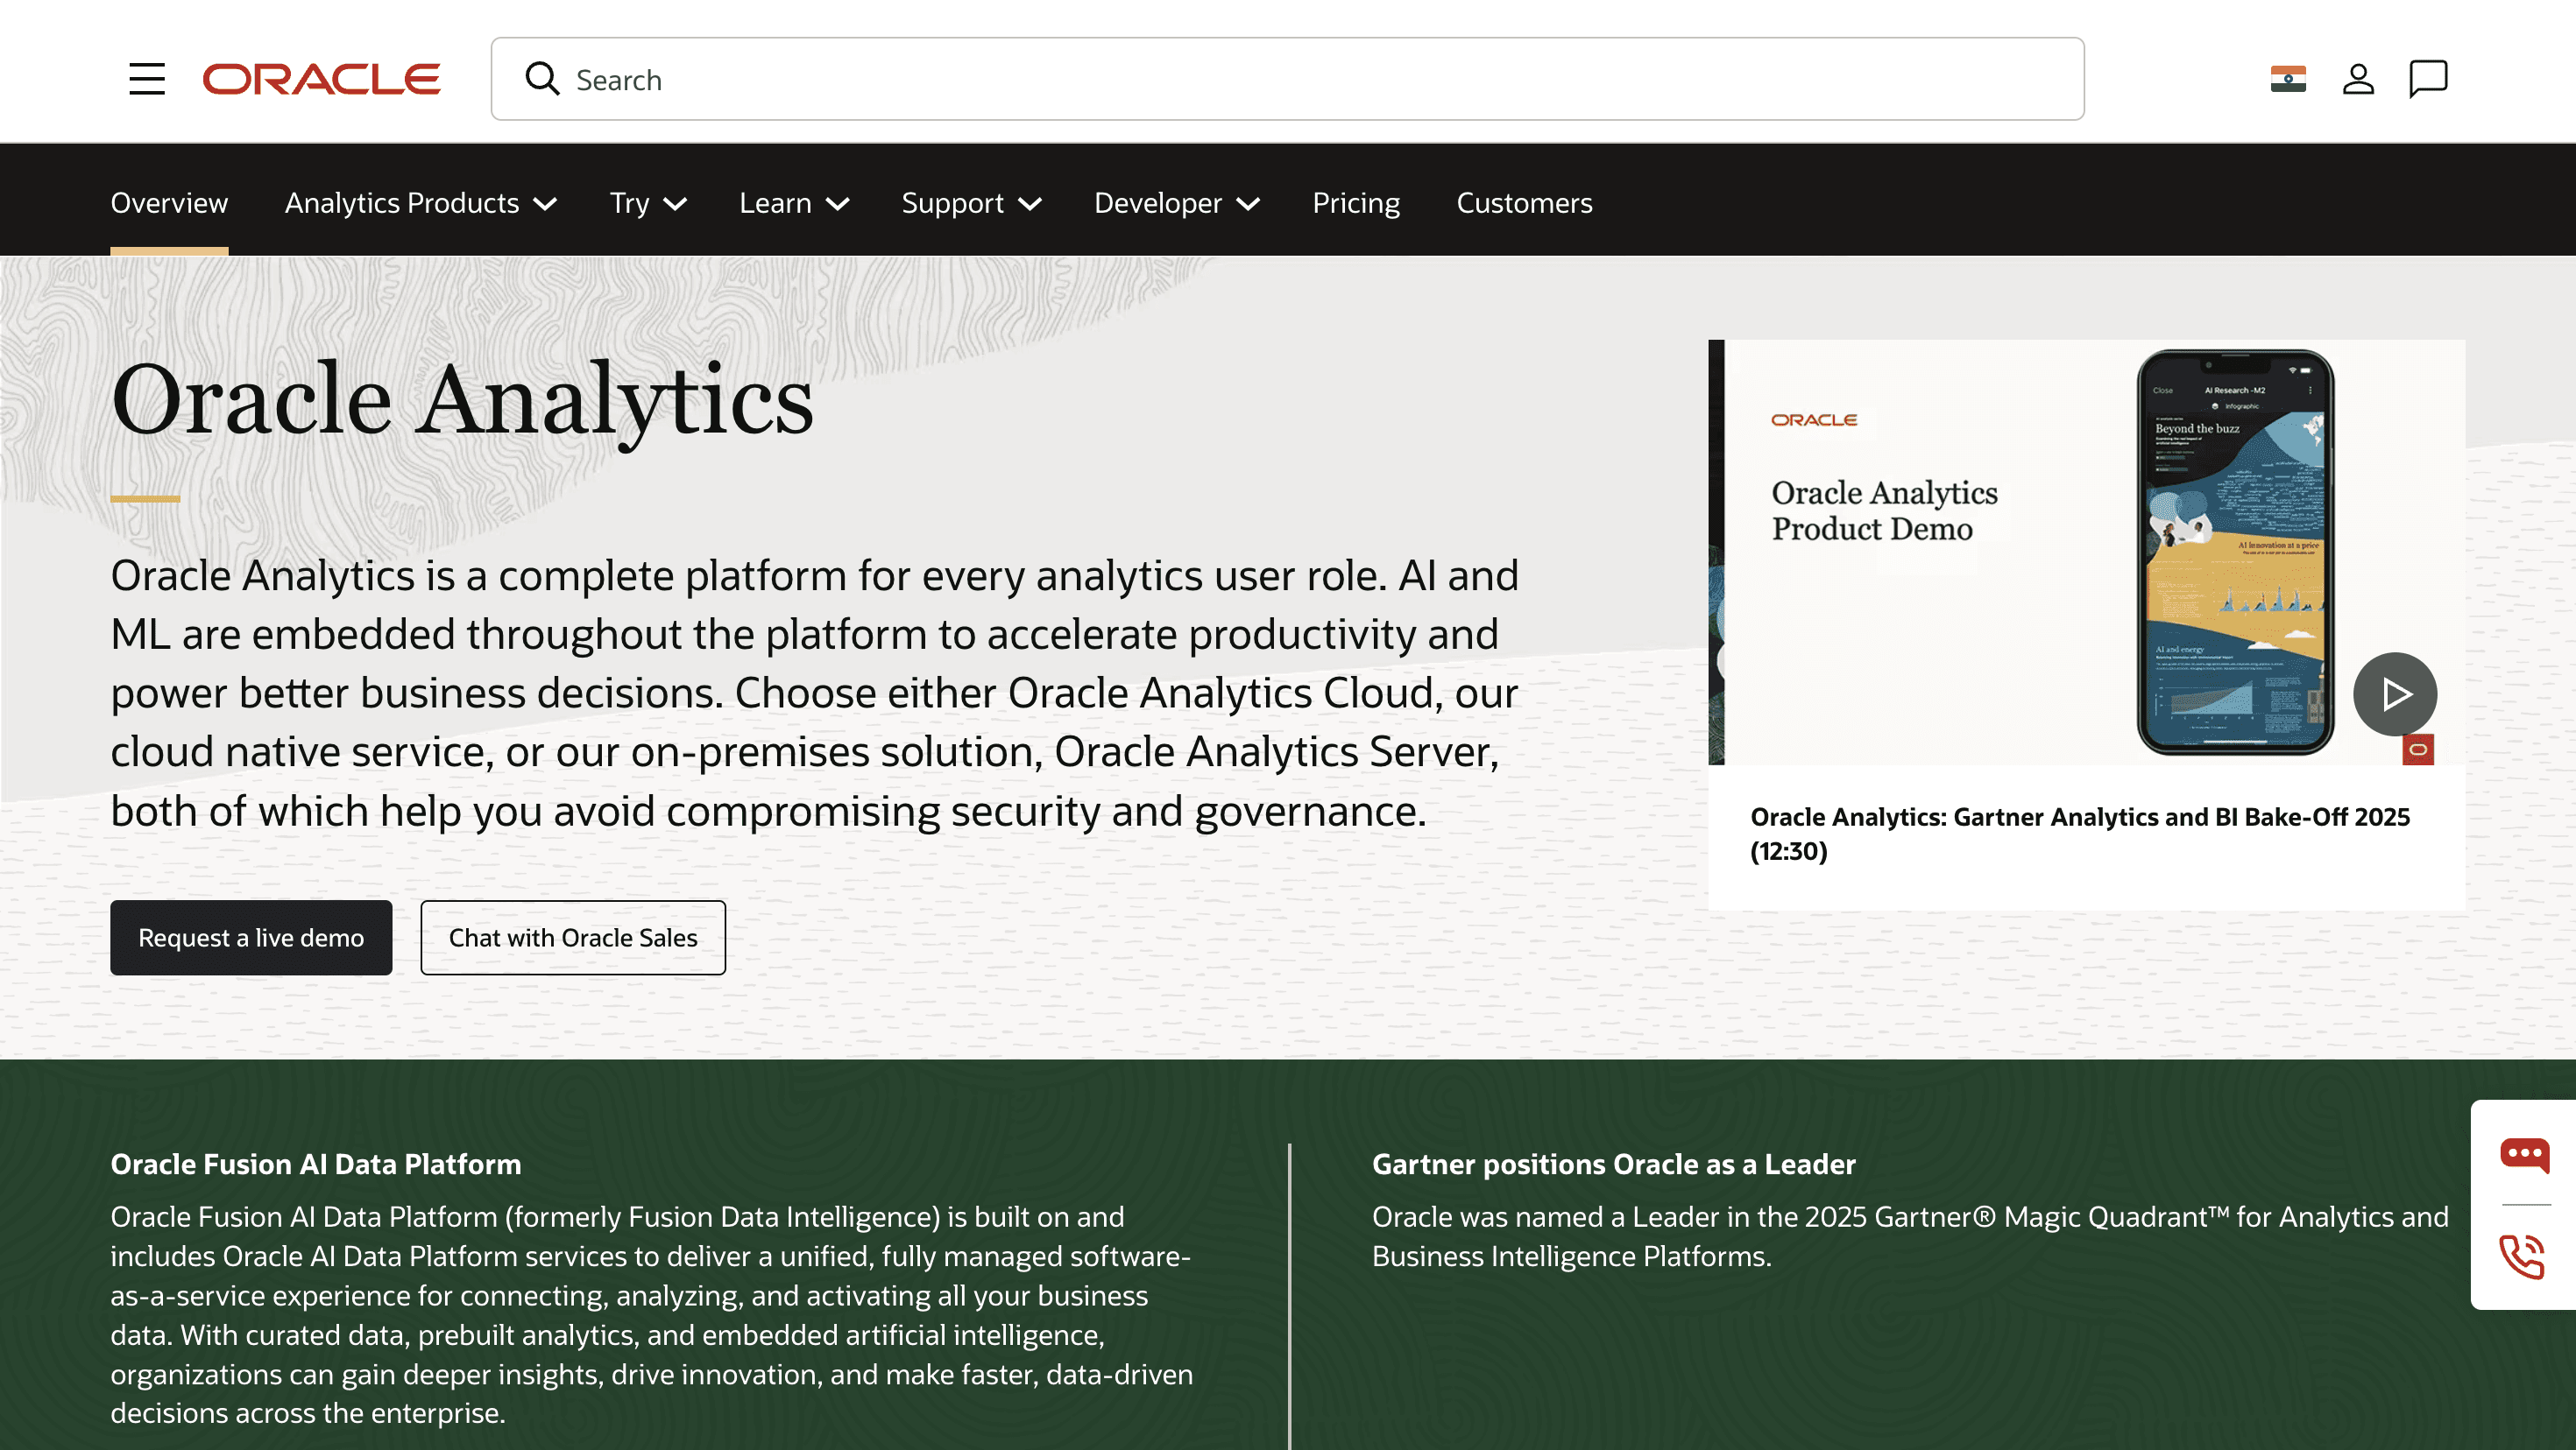Navigate to the Customers section
Screen dimensions: 2576x1450
click(1524, 203)
